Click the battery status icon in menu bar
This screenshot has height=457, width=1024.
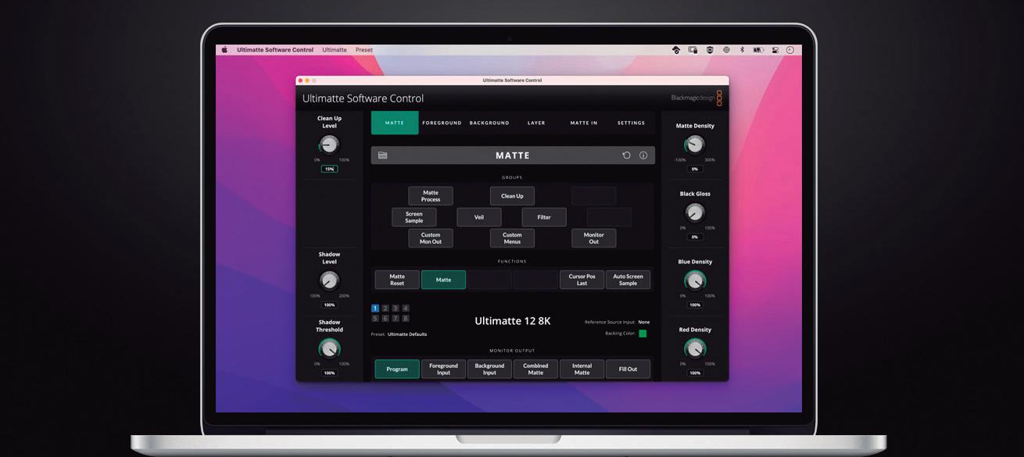point(757,50)
